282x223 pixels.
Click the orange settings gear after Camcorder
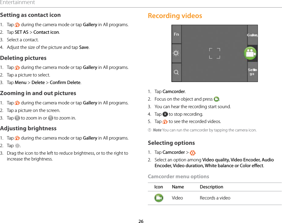[192, 153]
